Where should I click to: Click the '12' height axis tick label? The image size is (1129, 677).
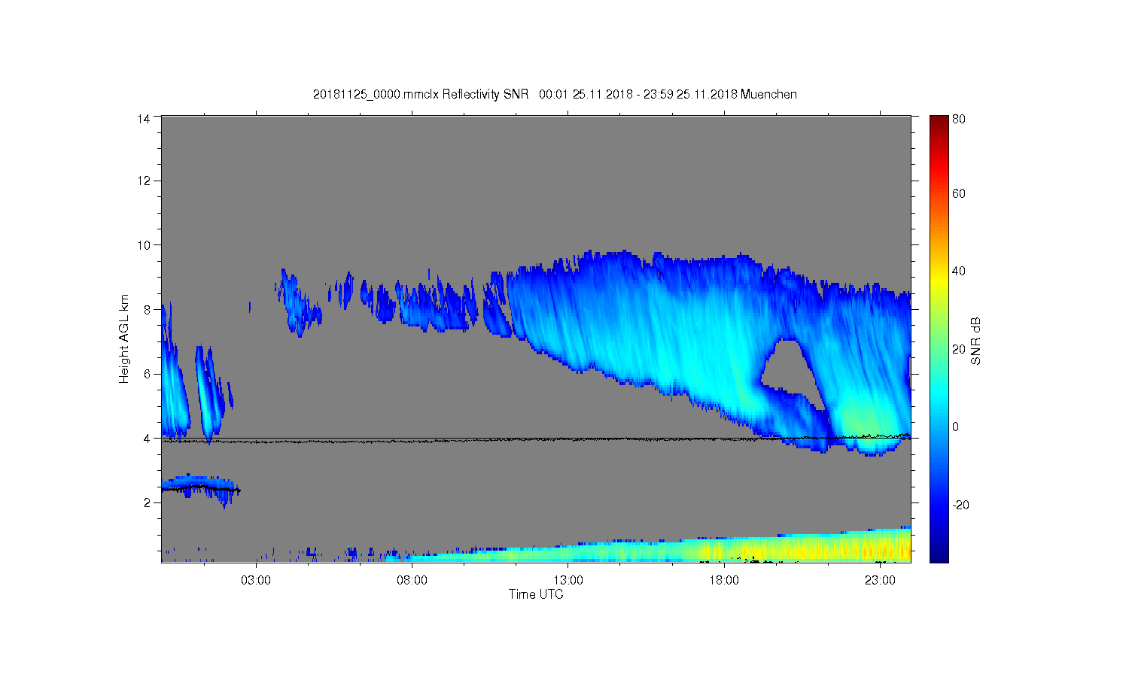pos(144,181)
